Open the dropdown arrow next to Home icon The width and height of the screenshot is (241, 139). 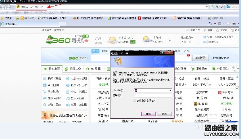[215, 24]
